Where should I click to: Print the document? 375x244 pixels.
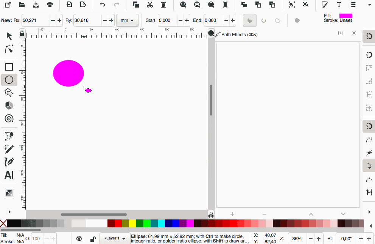point(50,5)
